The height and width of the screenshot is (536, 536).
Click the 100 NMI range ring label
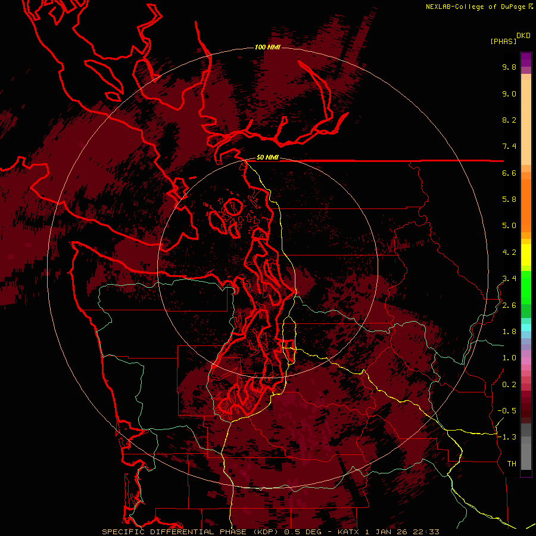[x=267, y=47]
